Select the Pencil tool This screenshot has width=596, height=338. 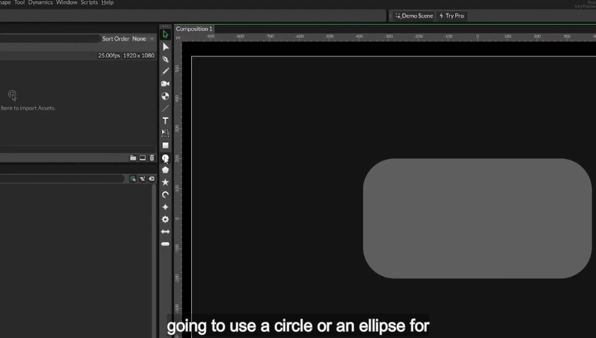165,71
